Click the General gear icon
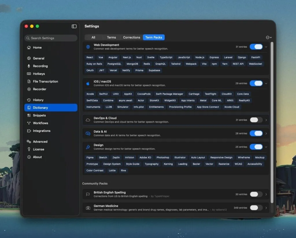The image size is (296, 238). (x=29, y=58)
